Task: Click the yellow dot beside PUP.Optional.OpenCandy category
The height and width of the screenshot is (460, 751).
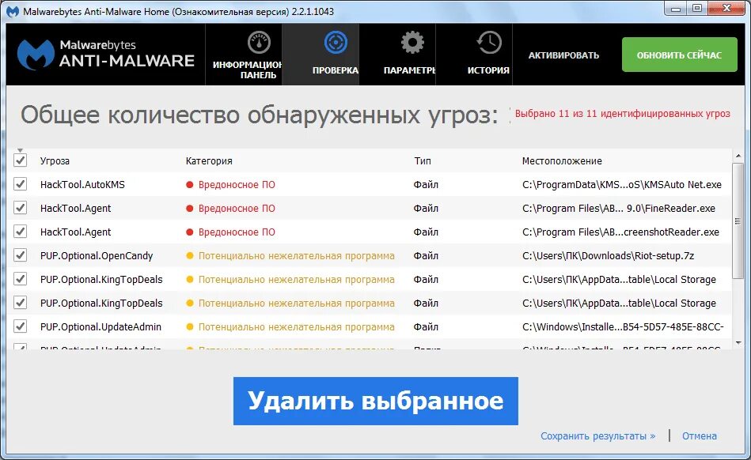Action: [x=190, y=256]
